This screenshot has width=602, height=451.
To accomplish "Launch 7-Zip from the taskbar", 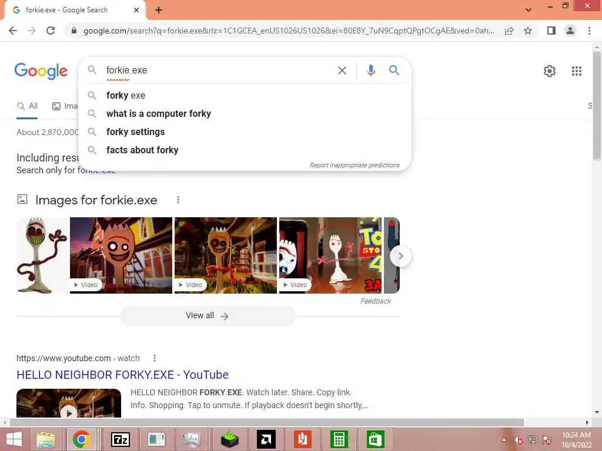I will pos(120,439).
